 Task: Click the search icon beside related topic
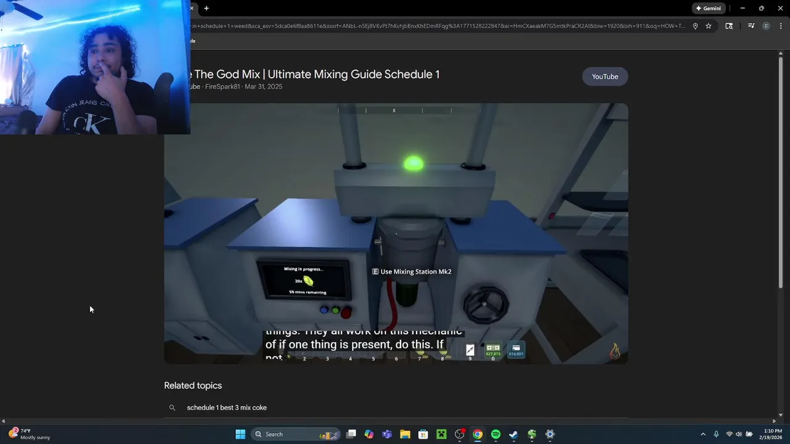click(172, 408)
